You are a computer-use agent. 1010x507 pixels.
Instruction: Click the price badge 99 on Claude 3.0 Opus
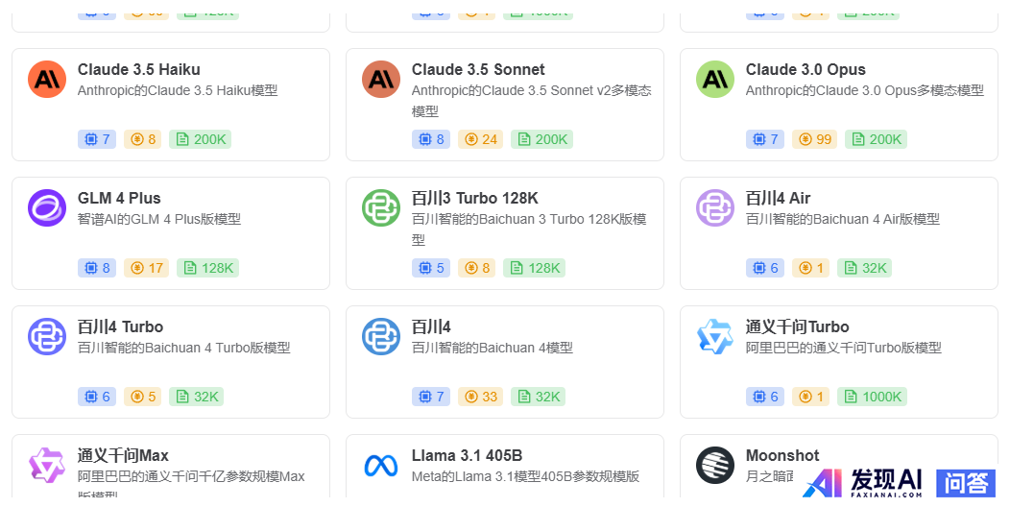point(815,139)
